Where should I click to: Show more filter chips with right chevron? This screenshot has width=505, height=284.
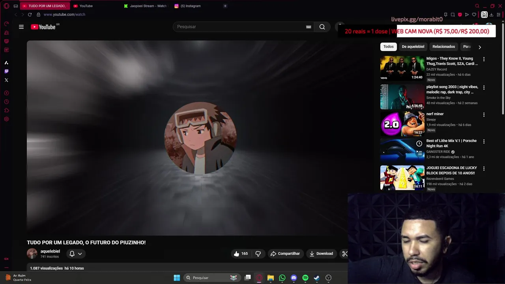[x=479, y=47]
